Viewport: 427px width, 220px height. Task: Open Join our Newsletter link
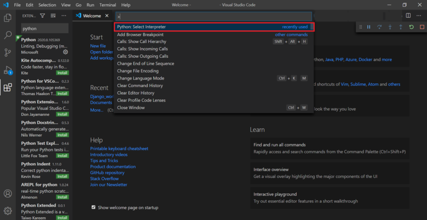coord(109,185)
